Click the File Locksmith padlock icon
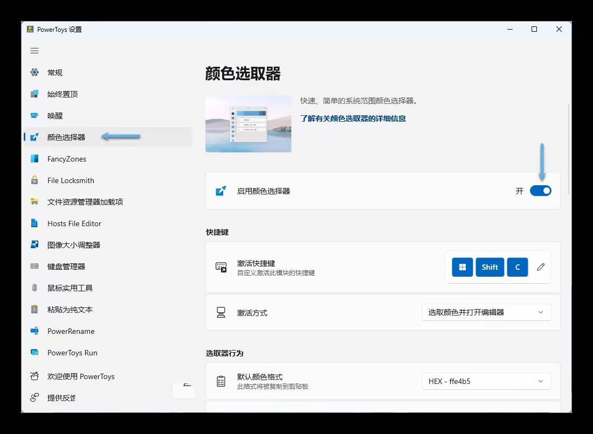The height and width of the screenshot is (434, 593). (35, 180)
